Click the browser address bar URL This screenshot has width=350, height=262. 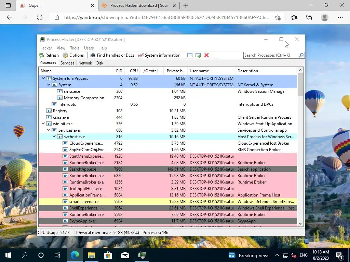166,17
